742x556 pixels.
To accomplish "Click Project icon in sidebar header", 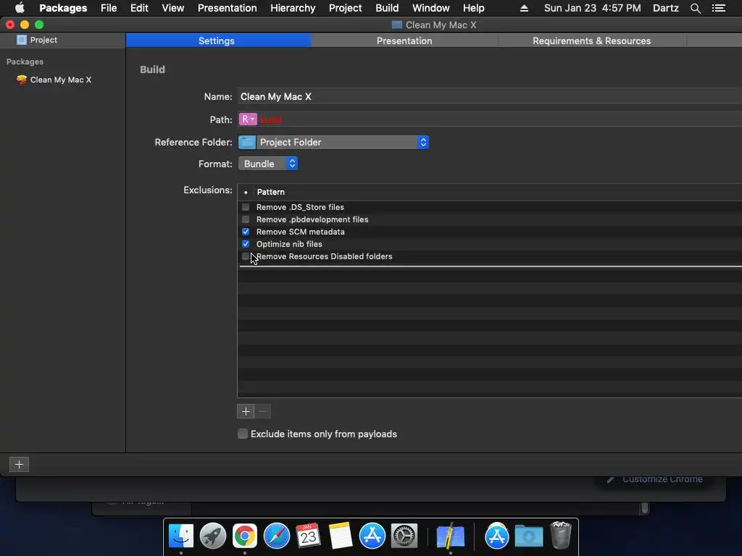I will pyautogui.click(x=21, y=41).
